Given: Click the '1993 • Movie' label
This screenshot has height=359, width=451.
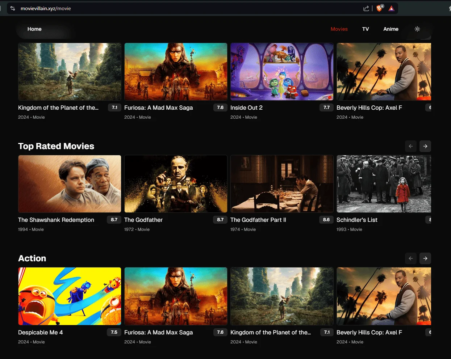Looking at the screenshot, I should [349, 229].
